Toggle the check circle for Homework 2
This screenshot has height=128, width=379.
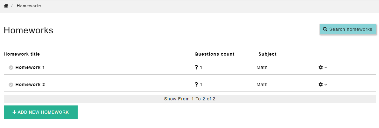click(x=11, y=85)
